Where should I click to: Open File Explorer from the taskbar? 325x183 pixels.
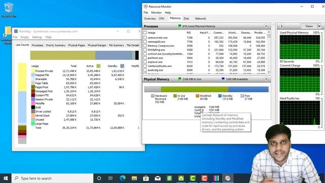click(x=134, y=178)
